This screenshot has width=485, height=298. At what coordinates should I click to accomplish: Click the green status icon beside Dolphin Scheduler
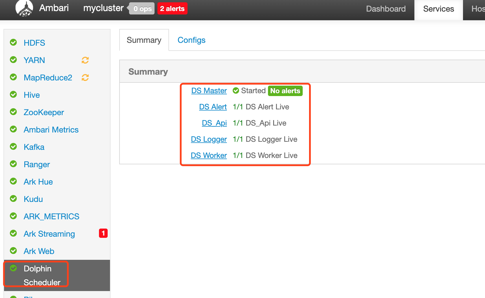click(x=13, y=268)
